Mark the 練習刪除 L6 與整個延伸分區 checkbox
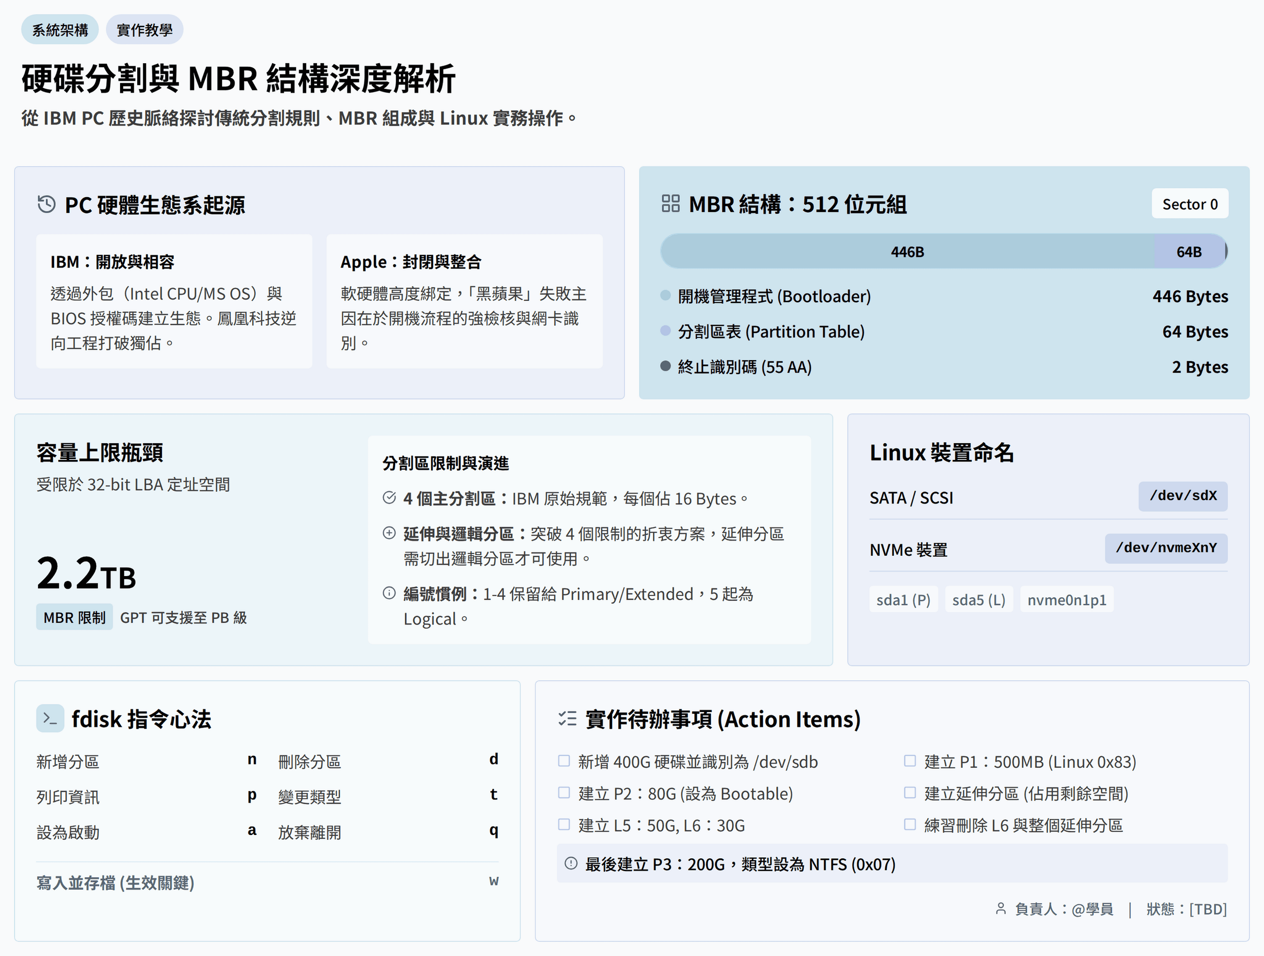The image size is (1264, 956). [909, 825]
